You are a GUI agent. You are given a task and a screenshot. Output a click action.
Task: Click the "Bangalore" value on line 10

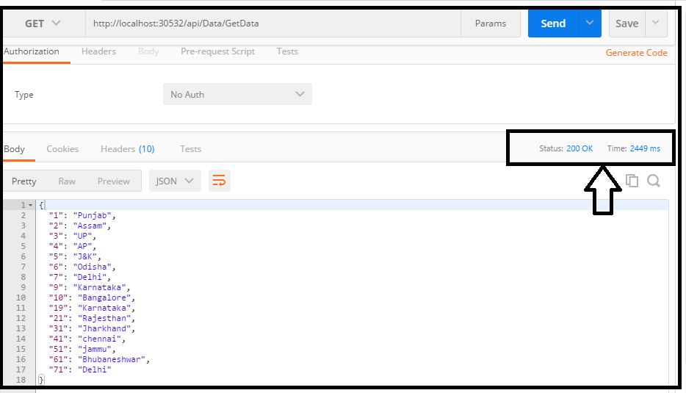[x=104, y=298]
